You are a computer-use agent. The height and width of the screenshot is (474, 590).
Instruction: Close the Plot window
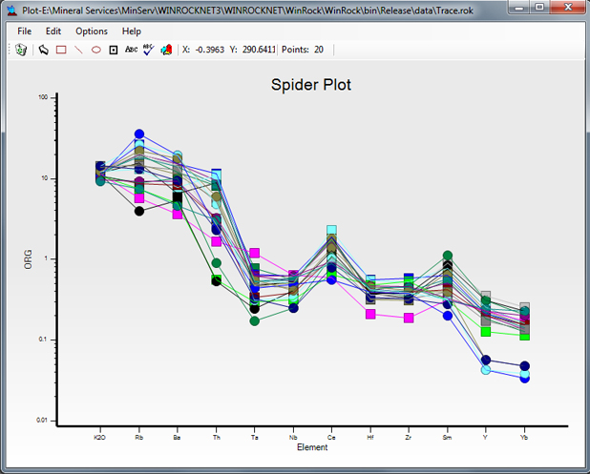tap(568, 7)
